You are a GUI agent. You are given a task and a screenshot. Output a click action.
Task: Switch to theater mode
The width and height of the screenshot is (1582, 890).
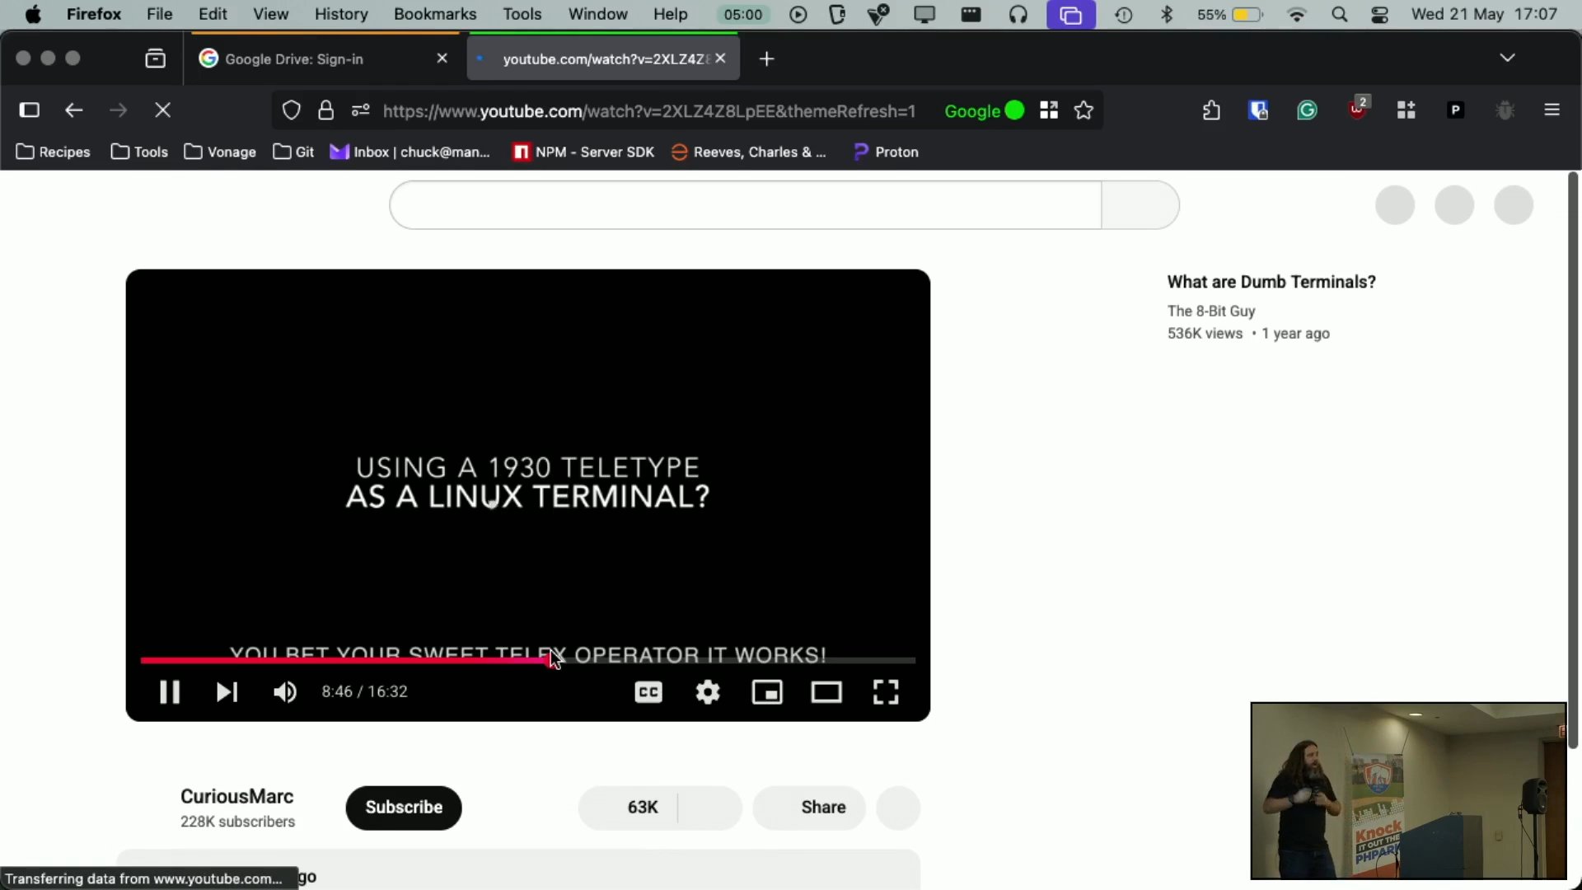pyautogui.click(x=826, y=692)
